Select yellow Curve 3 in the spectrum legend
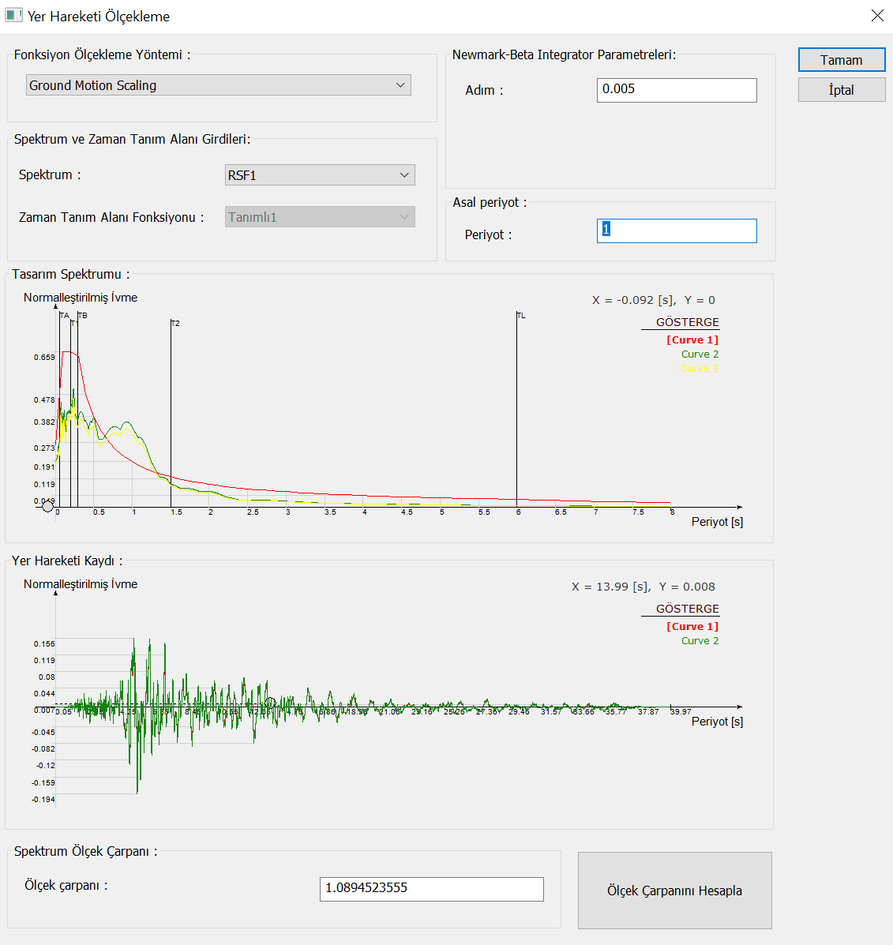This screenshot has width=893, height=945. [x=700, y=369]
